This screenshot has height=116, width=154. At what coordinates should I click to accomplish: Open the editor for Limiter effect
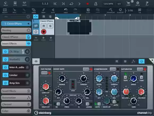(x=27, y=75)
